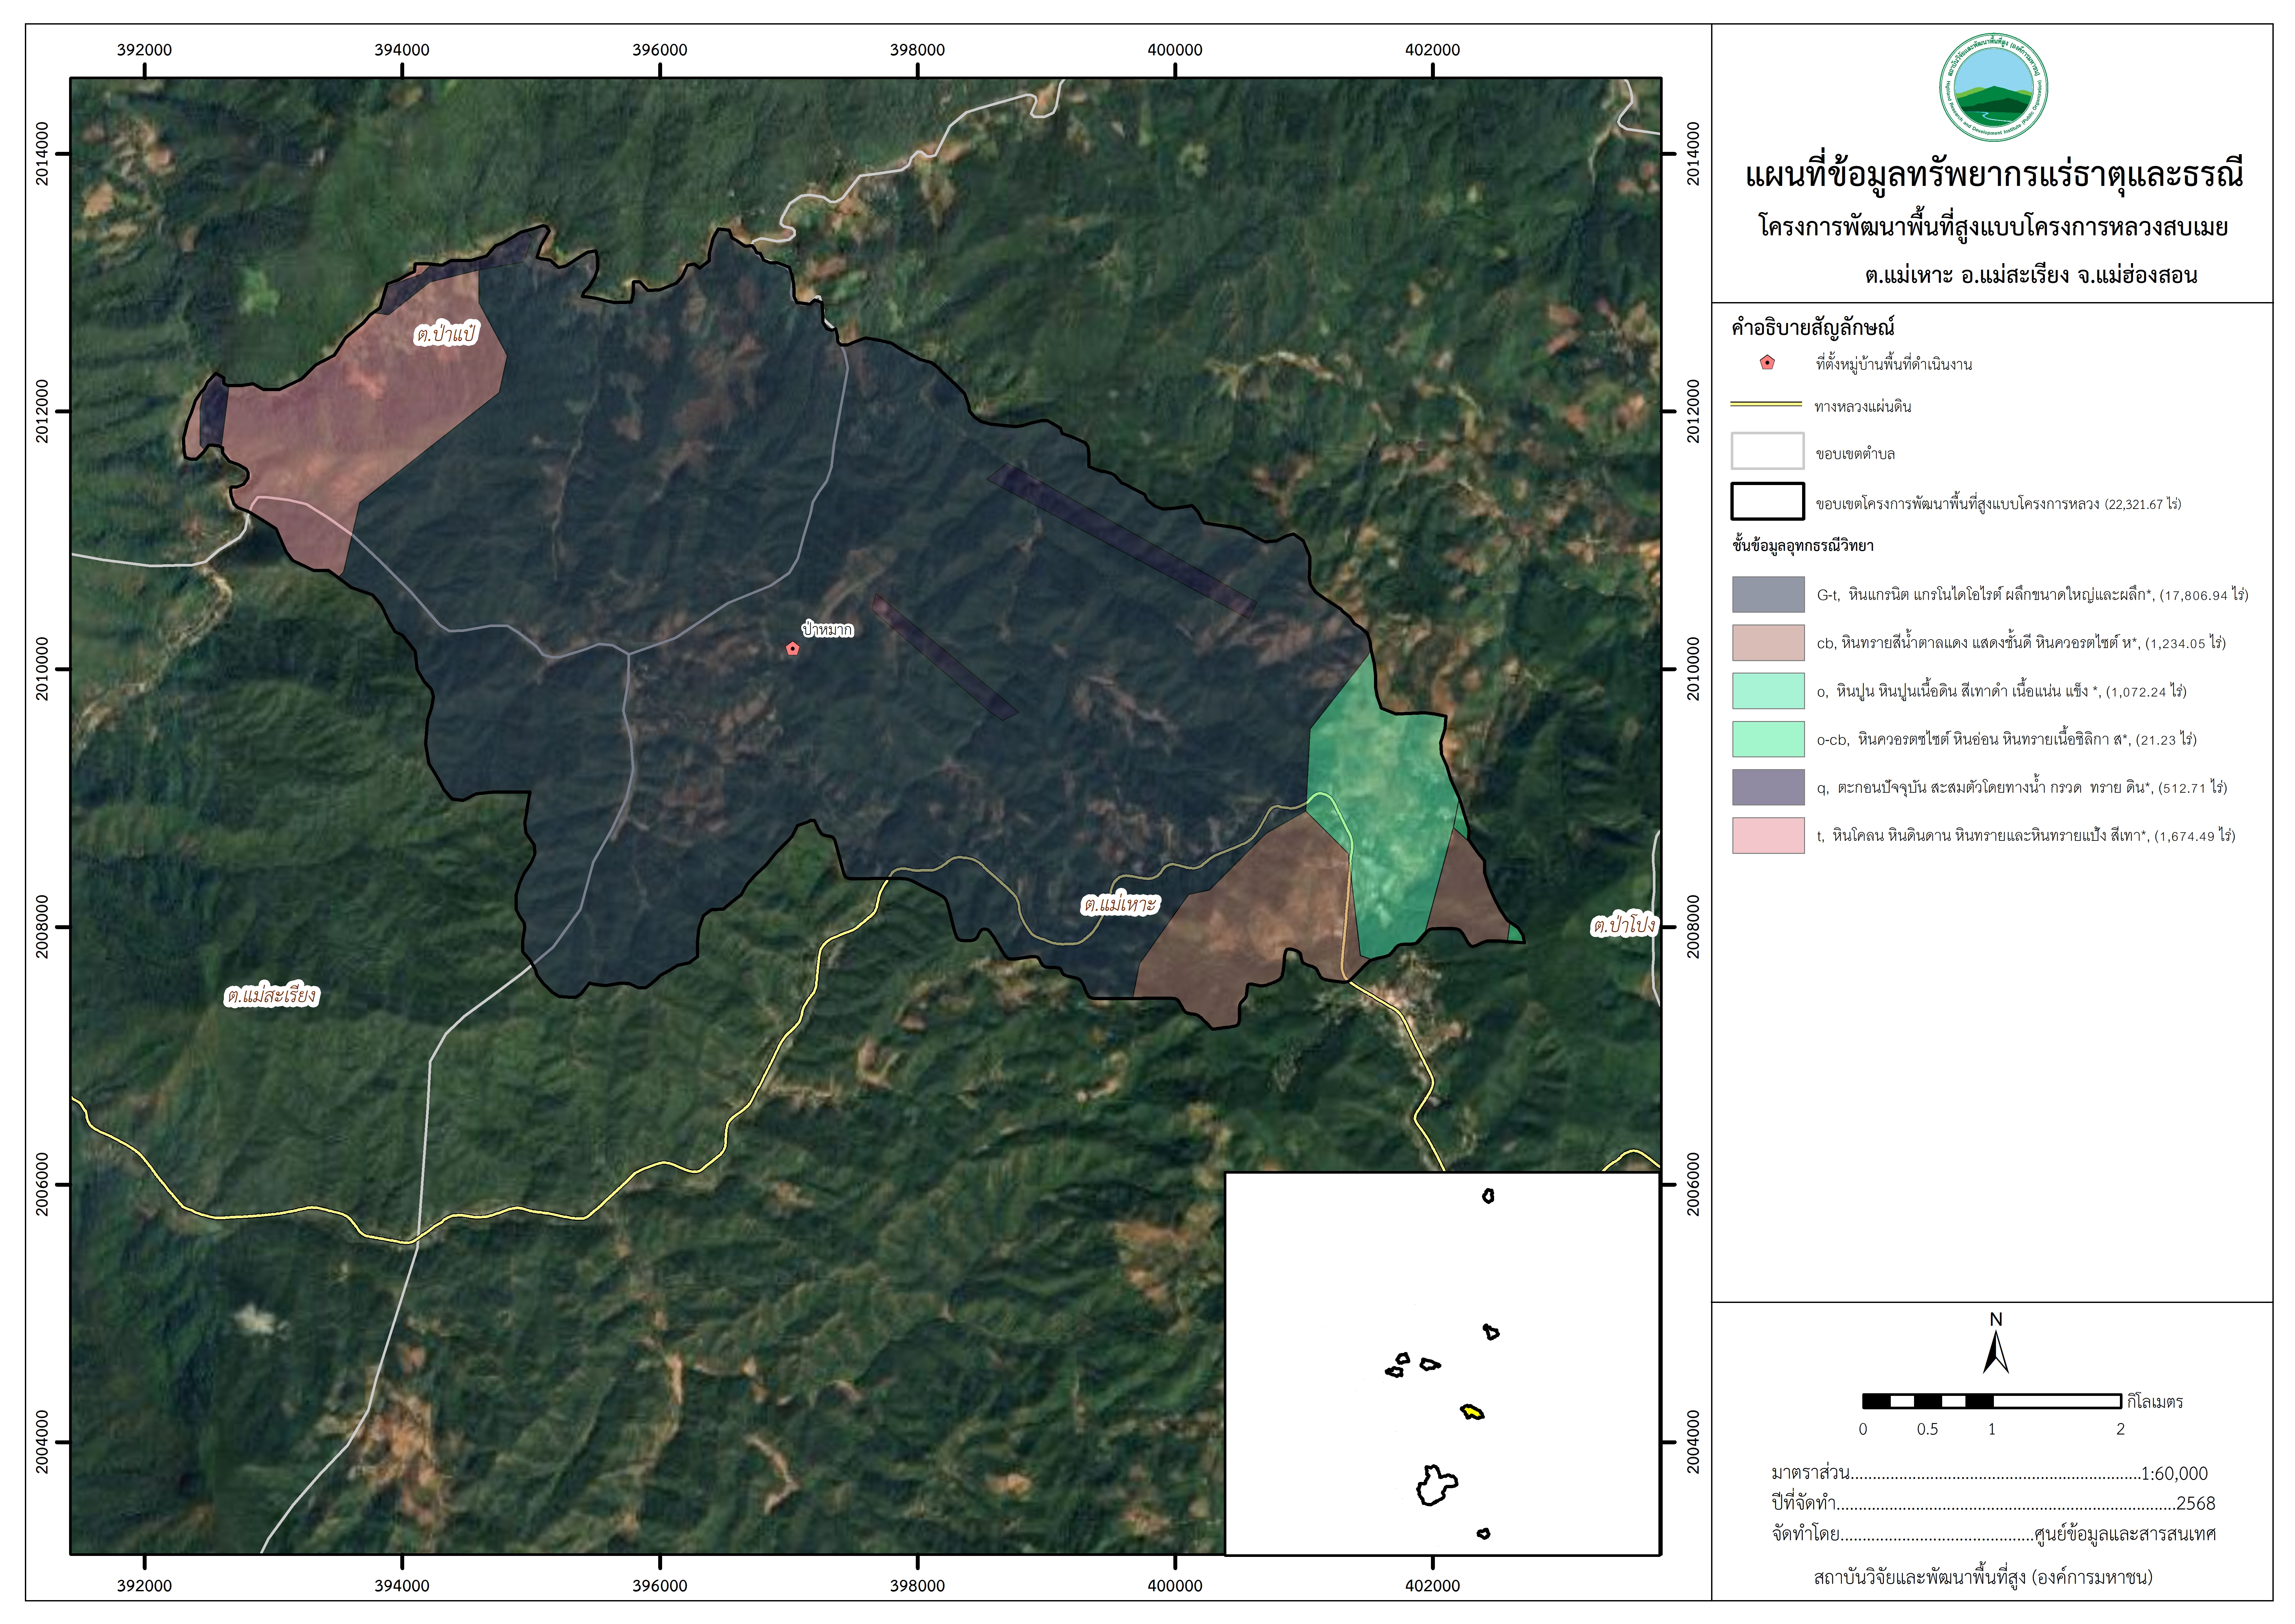Click the map label ต.ป่าแป๋
This screenshot has width=2295, height=1624.
point(446,333)
